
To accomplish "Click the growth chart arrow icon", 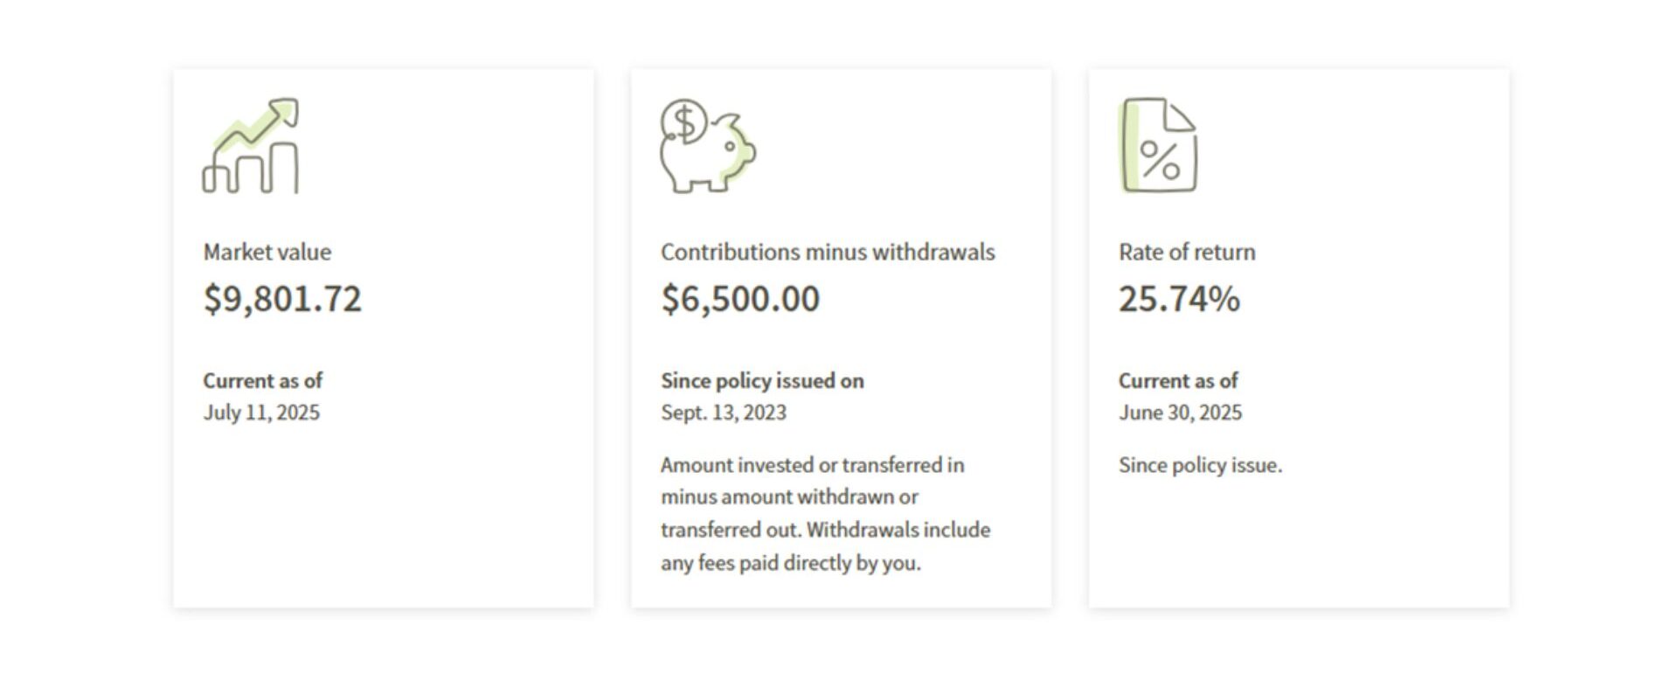I will pyautogui.click(x=251, y=145).
